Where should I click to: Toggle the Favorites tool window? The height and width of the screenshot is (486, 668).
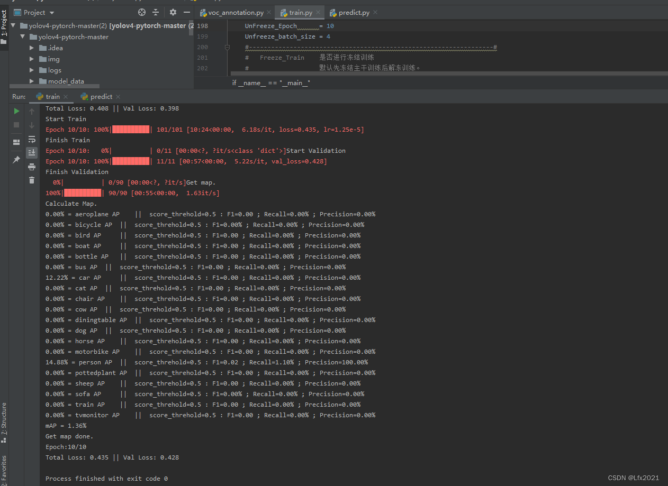4,467
